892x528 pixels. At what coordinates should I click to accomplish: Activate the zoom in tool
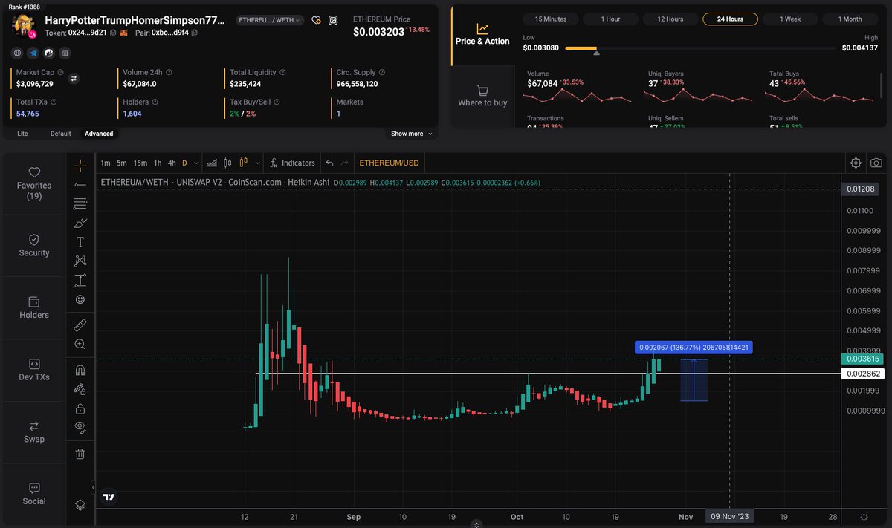tap(80, 345)
